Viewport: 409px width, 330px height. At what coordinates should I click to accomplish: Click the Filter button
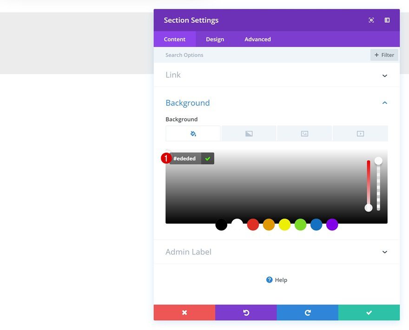(x=384, y=55)
